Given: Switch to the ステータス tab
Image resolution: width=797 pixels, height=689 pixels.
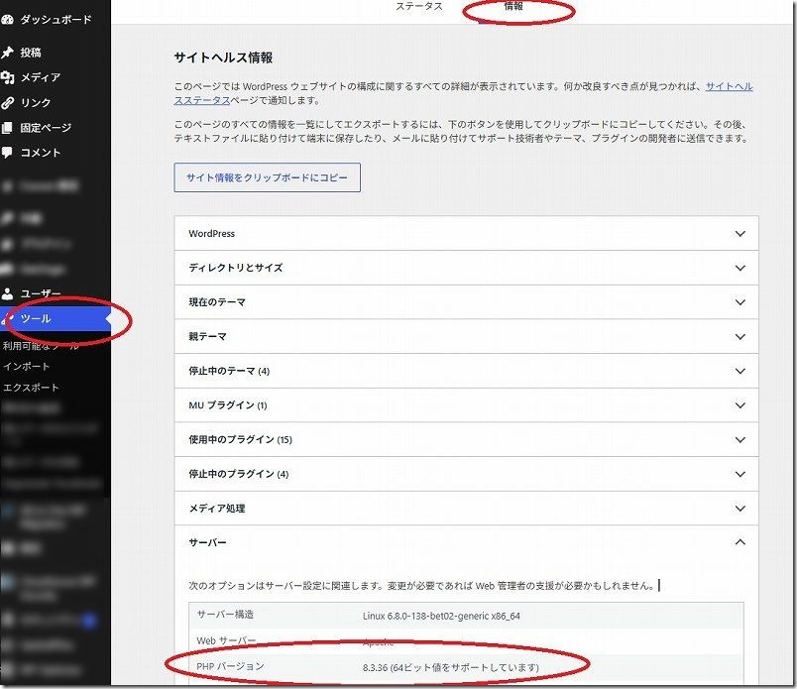Looking at the screenshot, I should coord(419,7).
